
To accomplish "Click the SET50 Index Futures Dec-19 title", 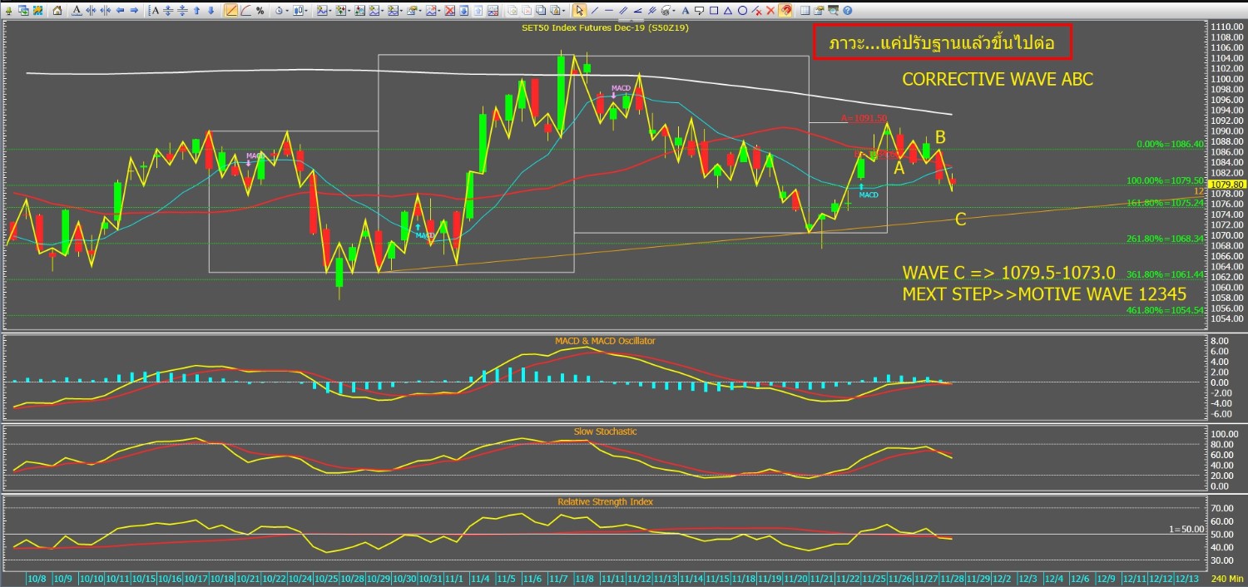I will [605, 27].
